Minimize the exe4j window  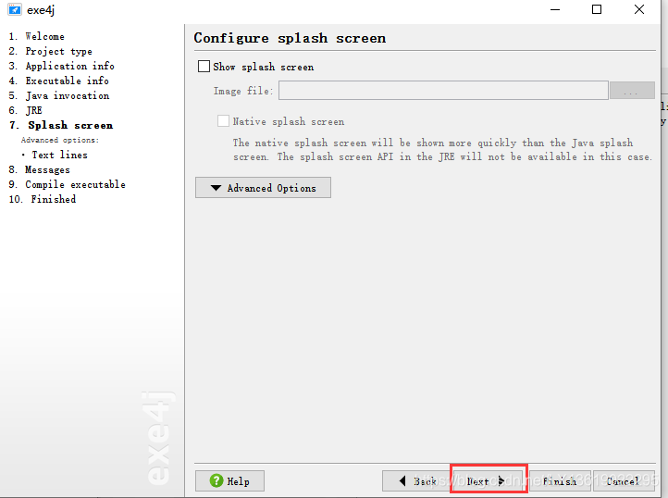555,9
